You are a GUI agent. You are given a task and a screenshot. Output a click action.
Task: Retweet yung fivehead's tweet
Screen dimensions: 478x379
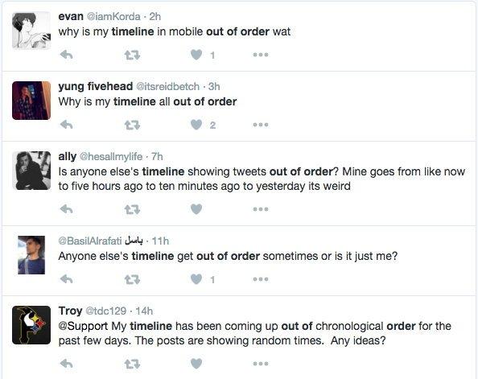[132, 125]
